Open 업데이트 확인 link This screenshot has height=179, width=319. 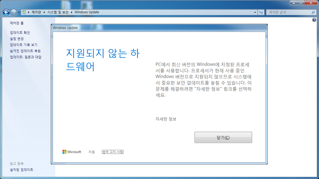[20, 33]
